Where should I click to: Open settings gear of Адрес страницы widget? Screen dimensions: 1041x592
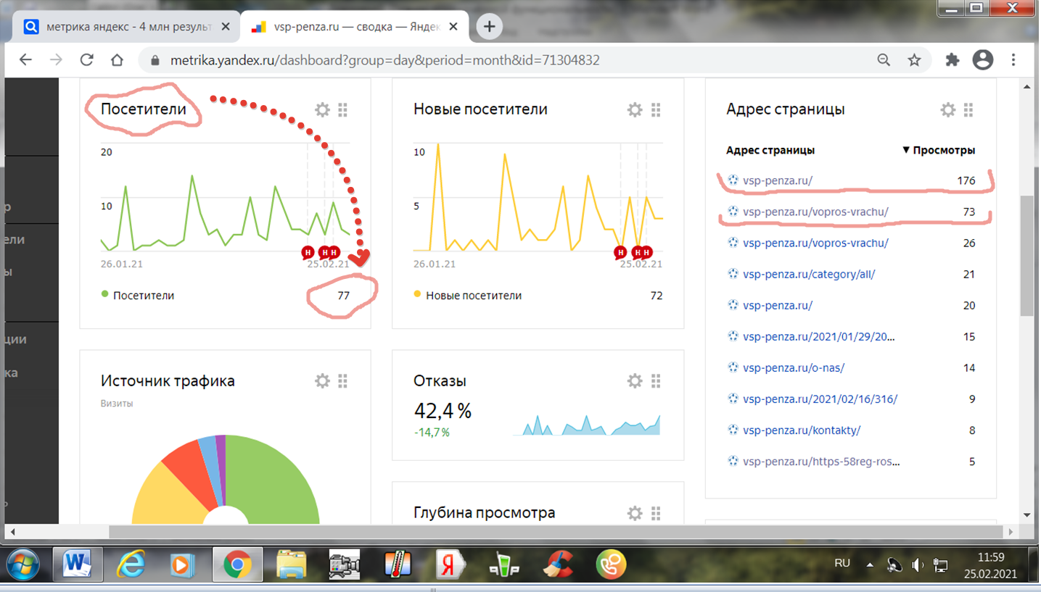pos(947,110)
